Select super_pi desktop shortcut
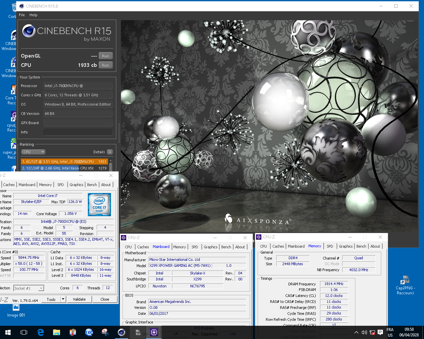Image resolution: width=424 pixels, height=339 pixels. coord(10,149)
